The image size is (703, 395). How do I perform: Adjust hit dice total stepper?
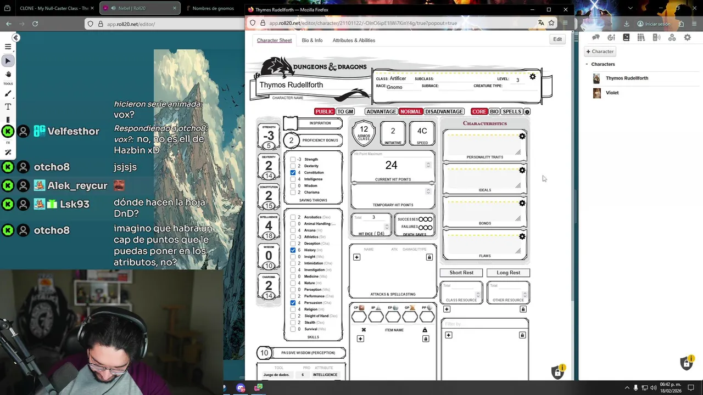(387, 226)
